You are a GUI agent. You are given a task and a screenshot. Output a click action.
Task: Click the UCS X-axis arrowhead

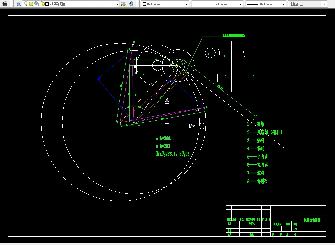pos(192,126)
